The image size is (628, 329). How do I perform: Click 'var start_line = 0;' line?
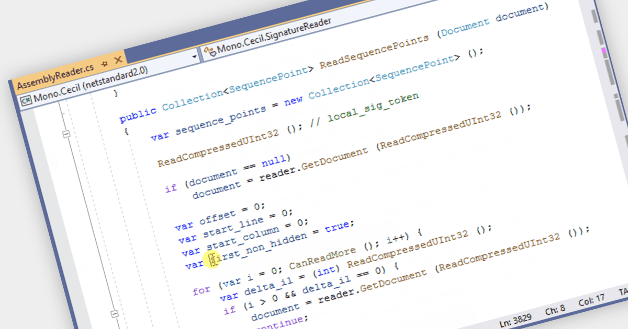pos(235,226)
